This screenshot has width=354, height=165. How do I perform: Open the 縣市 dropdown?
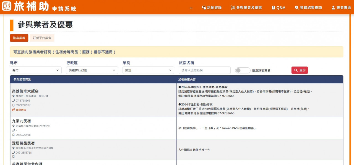click(x=36, y=70)
